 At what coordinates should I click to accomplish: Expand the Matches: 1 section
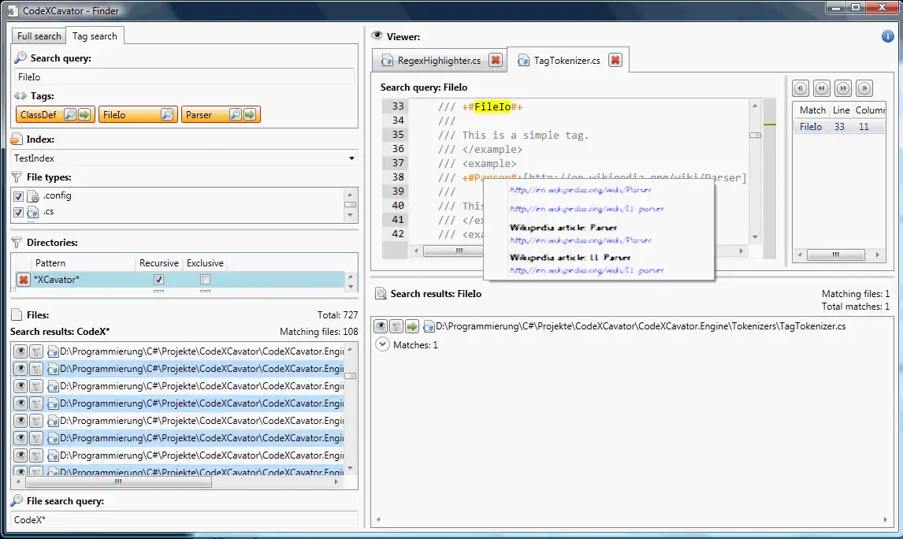[x=382, y=344]
